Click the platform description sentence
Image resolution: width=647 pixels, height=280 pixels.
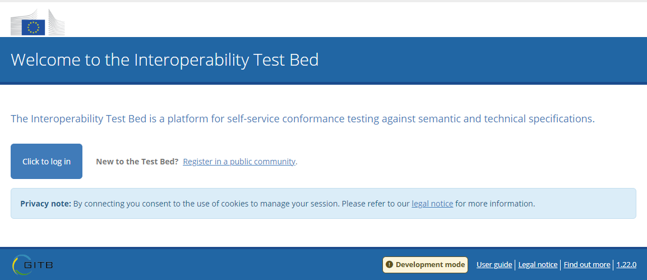[302, 119]
